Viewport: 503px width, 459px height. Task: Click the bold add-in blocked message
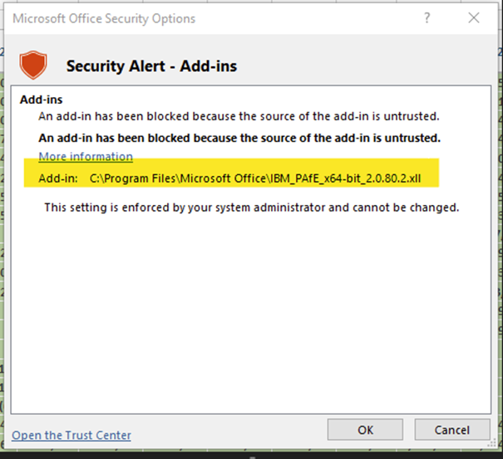tap(239, 138)
